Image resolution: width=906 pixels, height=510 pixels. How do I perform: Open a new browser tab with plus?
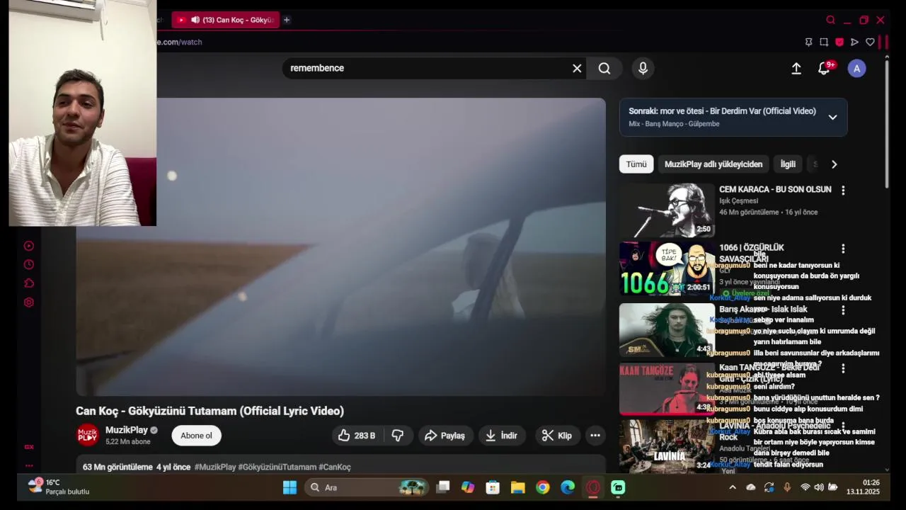[287, 20]
